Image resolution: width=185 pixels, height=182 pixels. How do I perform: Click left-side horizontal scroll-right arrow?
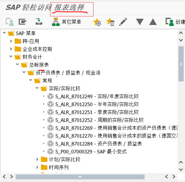tap(11, 176)
